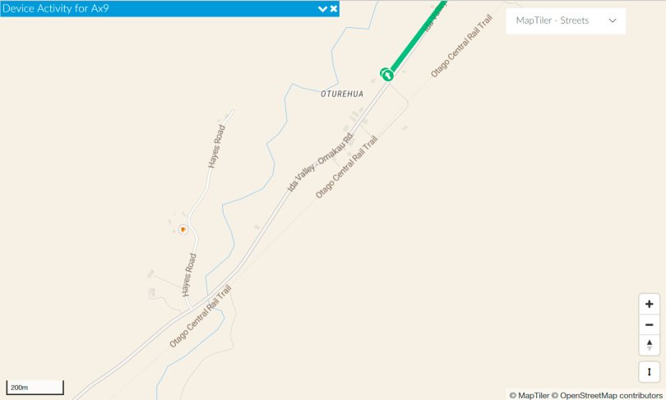Select the green device location marker
666x400 pixels.
pos(387,75)
